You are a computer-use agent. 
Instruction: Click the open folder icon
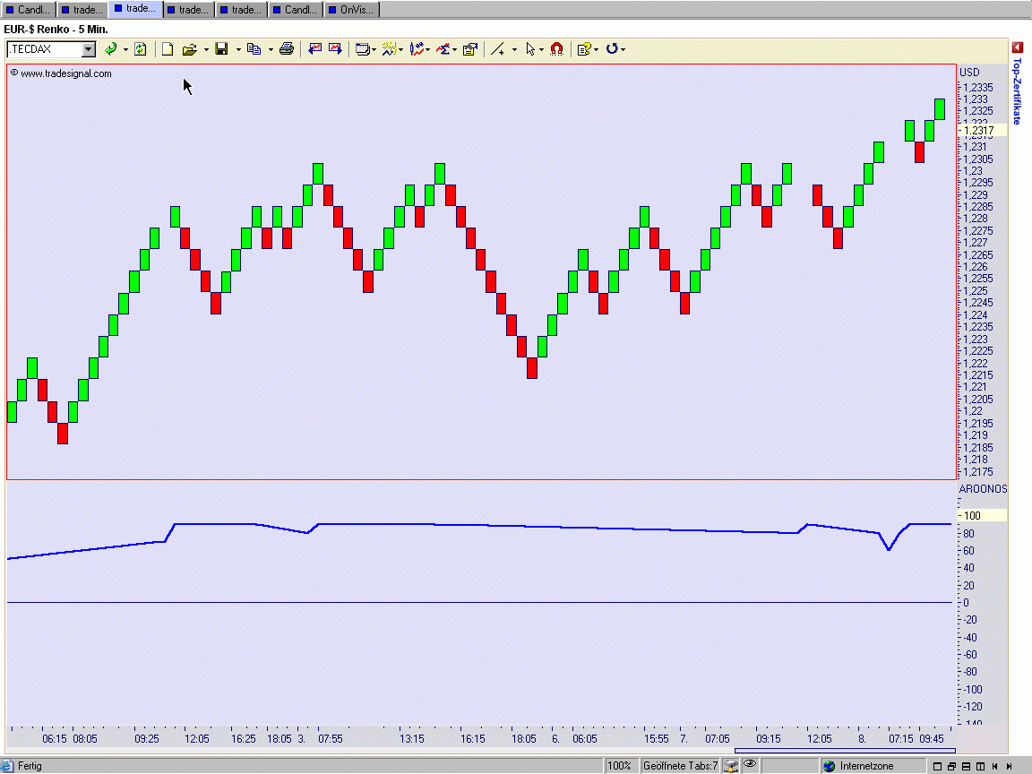pyautogui.click(x=189, y=49)
